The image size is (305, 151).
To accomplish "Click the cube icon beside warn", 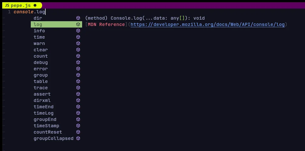I will click(x=78, y=43).
